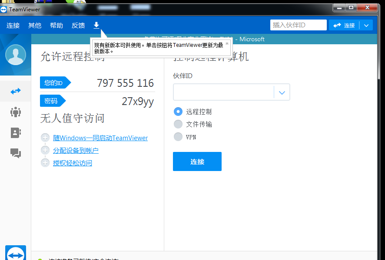The height and width of the screenshot is (260, 385).
Task: Open the 连接 menu
Action: tap(13, 25)
